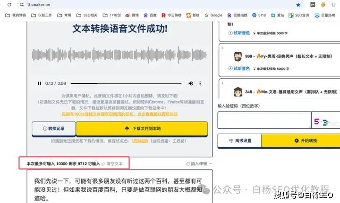Mute the audio player volume

[x=191, y=83]
